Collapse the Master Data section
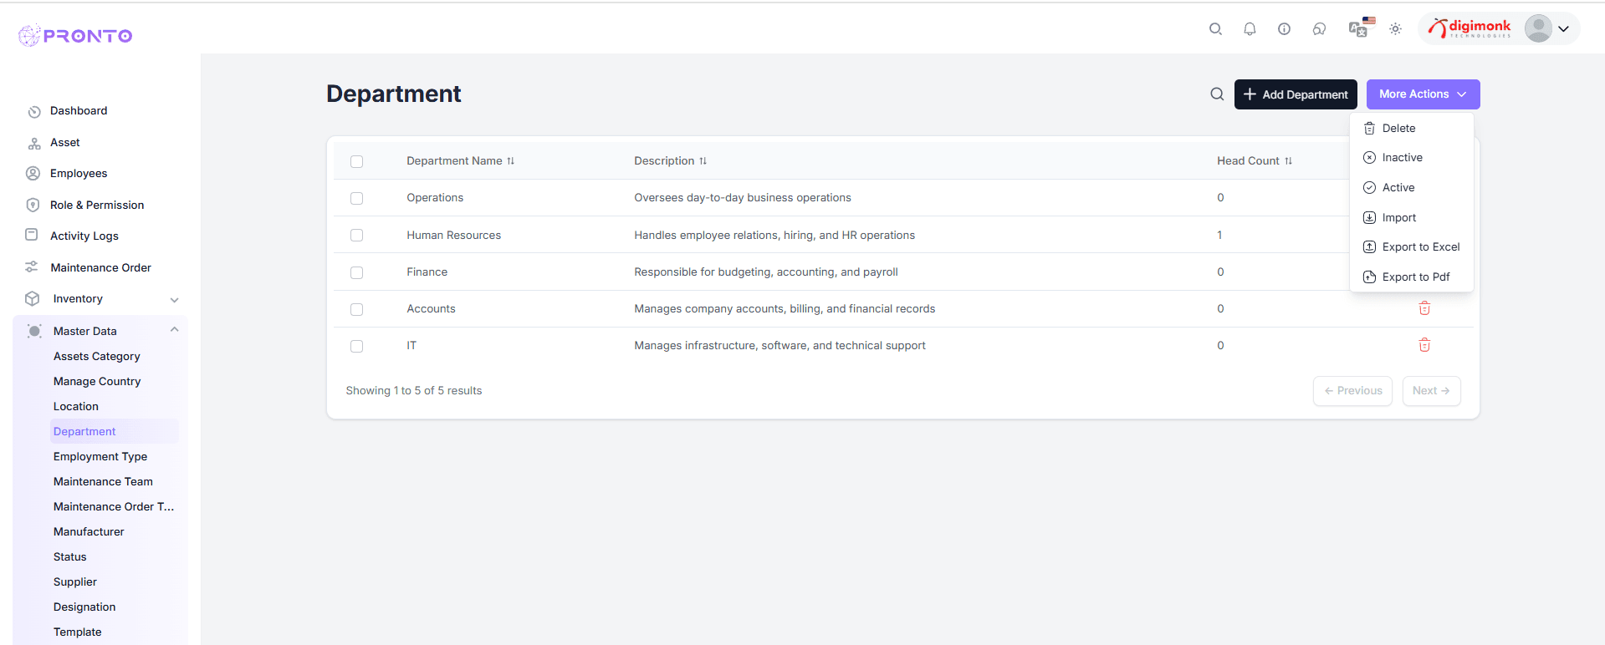Screen dimensions: 1605x645 (174, 330)
